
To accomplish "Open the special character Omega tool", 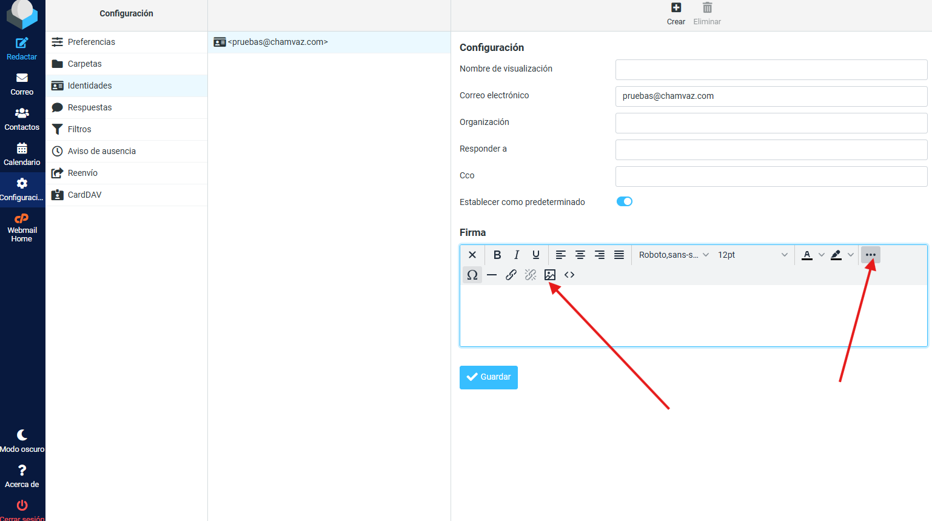I will (472, 275).
